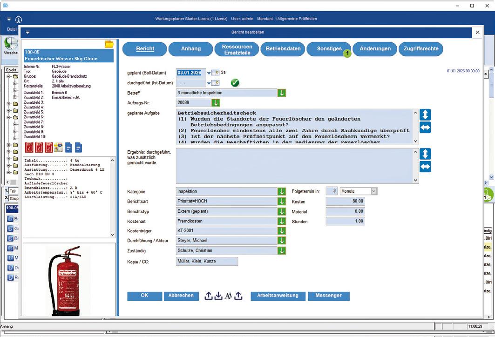The height and width of the screenshot is (337, 495).
Task: Open the map attachment icon
Action: pos(58,148)
